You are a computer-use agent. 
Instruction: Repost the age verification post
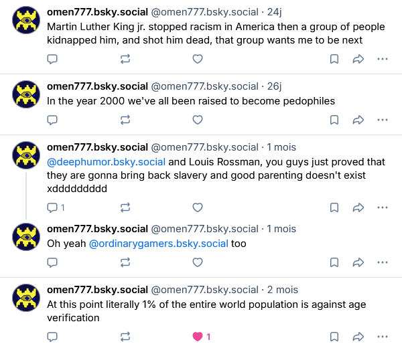[x=125, y=337]
